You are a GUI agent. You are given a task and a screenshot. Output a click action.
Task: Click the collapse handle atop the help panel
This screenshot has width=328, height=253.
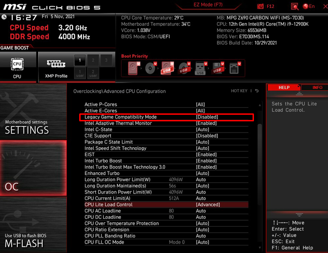299,94
